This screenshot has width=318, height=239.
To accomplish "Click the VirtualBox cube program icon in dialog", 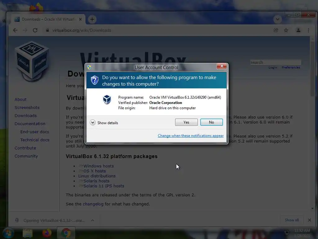I will (x=107, y=100).
